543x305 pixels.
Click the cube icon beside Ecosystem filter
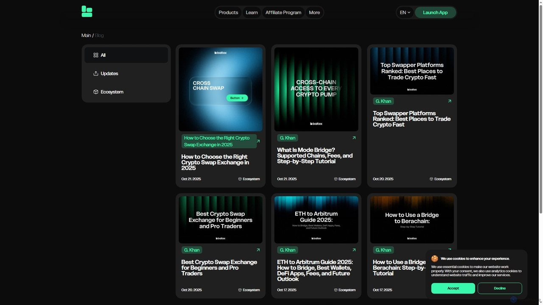coord(96,92)
